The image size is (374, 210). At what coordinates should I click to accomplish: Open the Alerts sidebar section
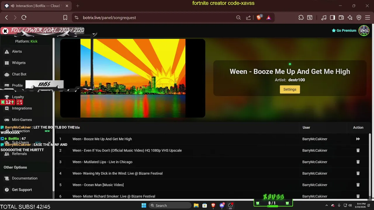pyautogui.click(x=17, y=51)
